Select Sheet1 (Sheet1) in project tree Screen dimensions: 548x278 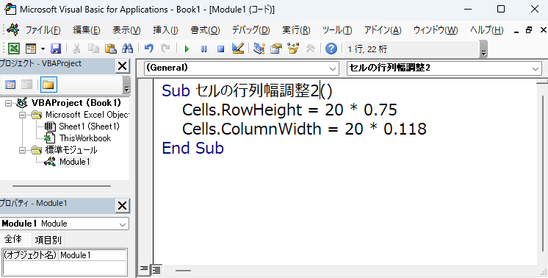(x=89, y=126)
